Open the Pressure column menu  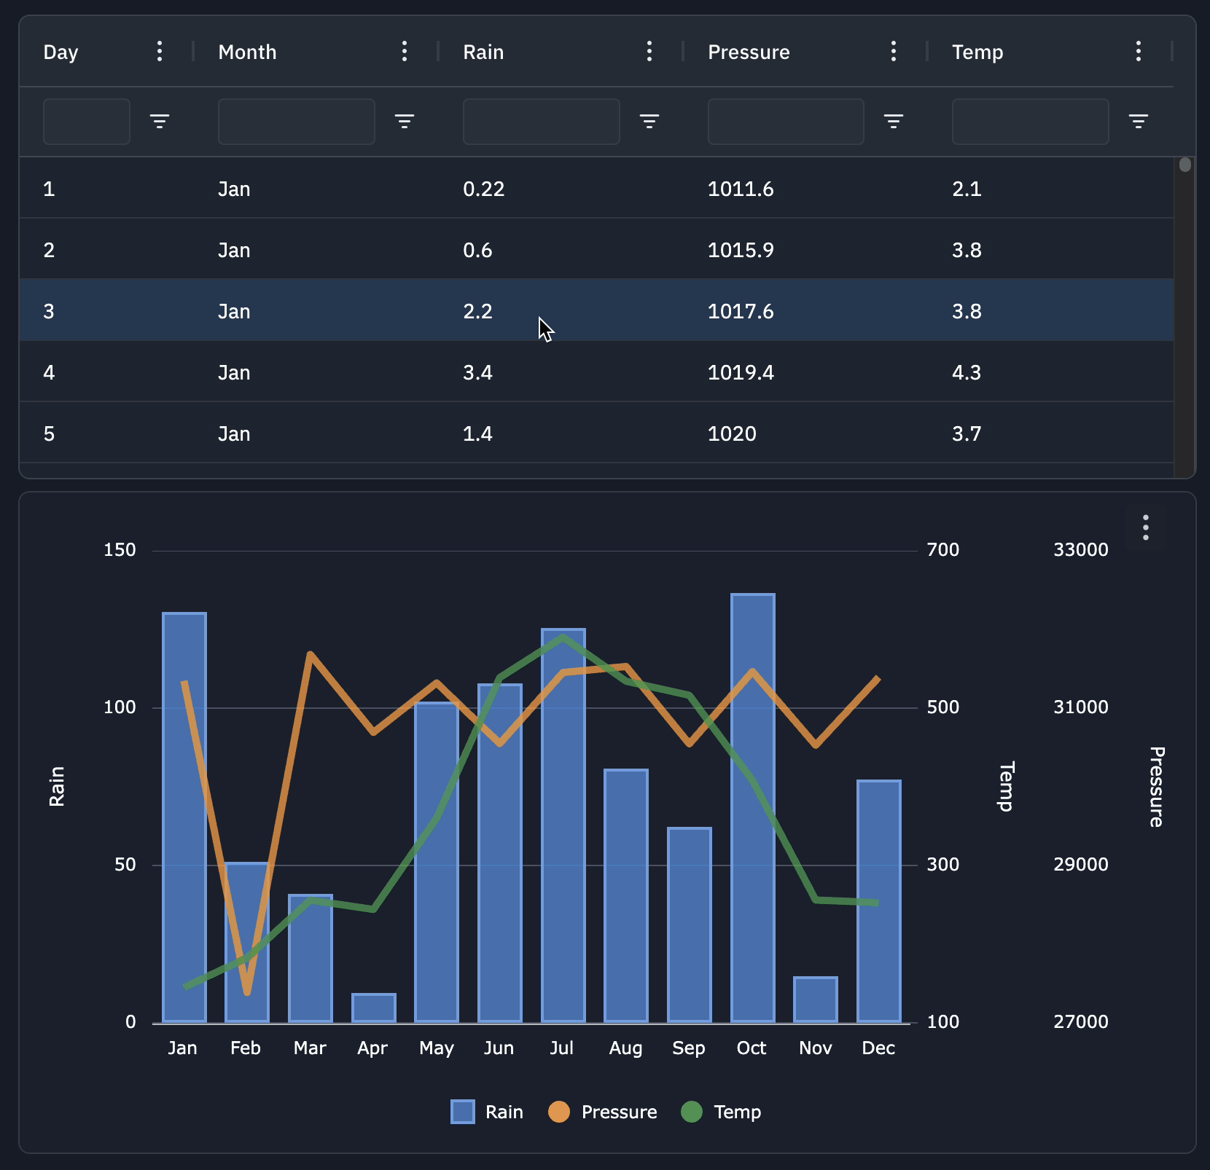pos(894,52)
